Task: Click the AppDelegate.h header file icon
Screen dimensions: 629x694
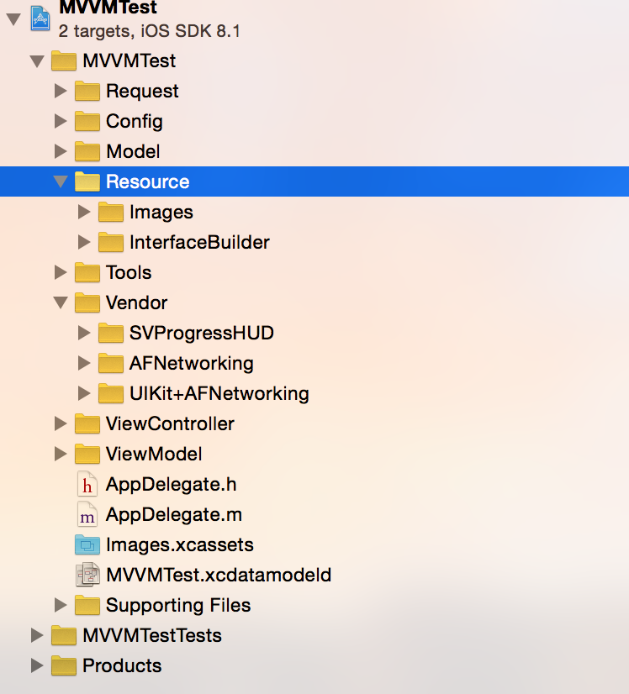Action: pos(87,484)
